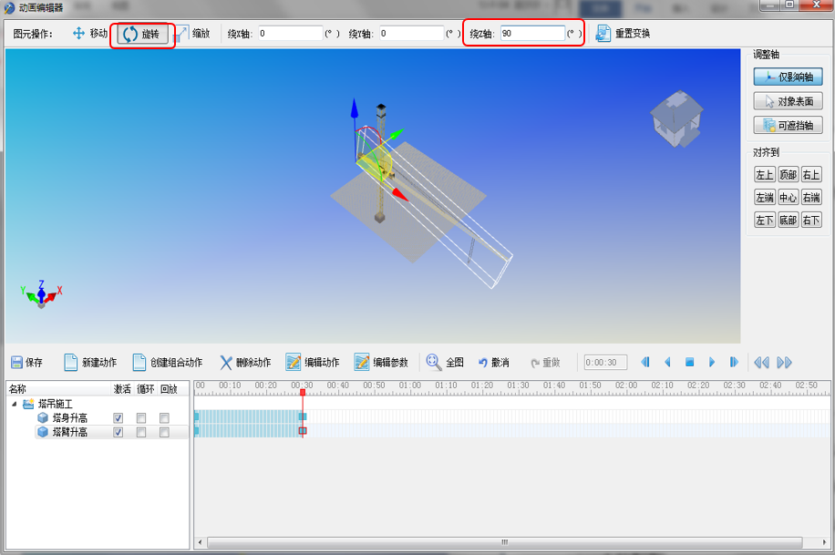Click the rewind double-arrow button
This screenshot has width=835, height=555.
[x=761, y=362]
